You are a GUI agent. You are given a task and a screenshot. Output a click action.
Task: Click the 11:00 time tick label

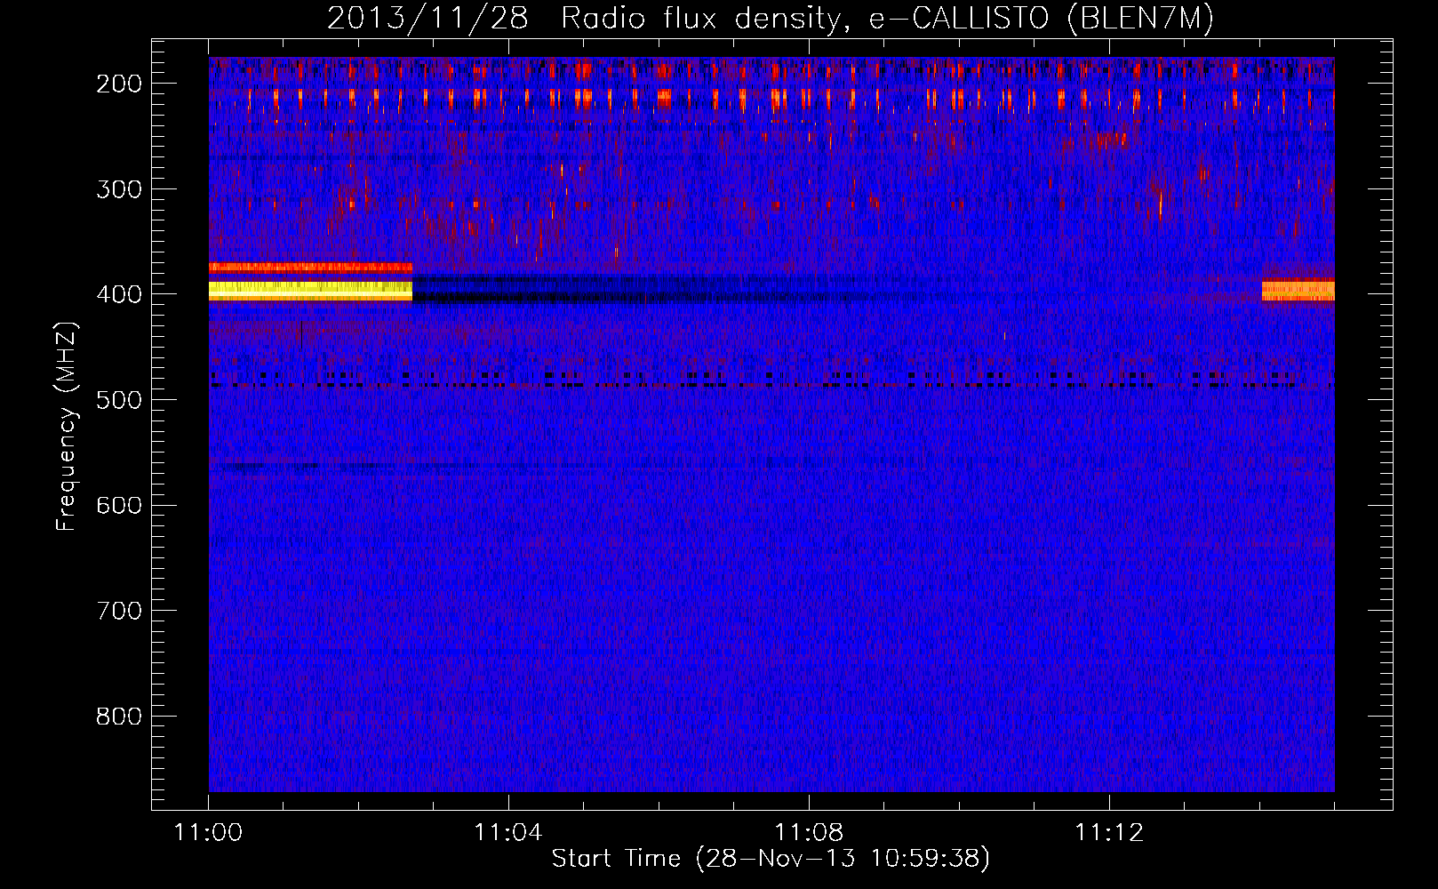(209, 833)
